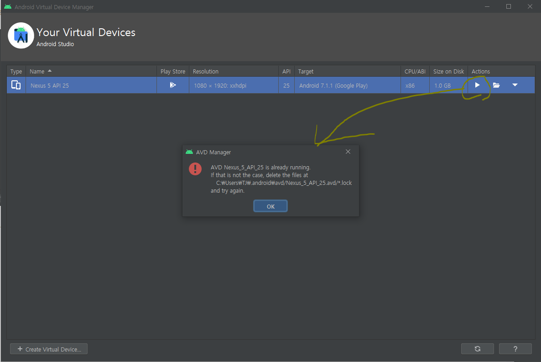Close the AVD Manager error dialog
The height and width of the screenshot is (362, 541).
[x=348, y=152]
